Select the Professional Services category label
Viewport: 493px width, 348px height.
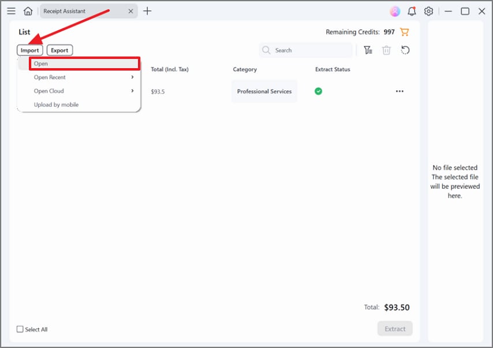(x=264, y=91)
